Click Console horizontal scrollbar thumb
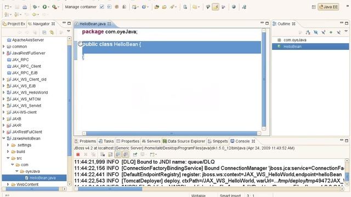351x197 pixels. point(110,189)
